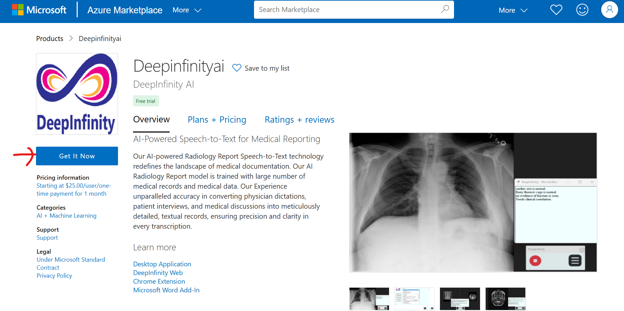This screenshot has height=311, width=624.
Task: Click the Free trial badge
Action: coord(146,101)
